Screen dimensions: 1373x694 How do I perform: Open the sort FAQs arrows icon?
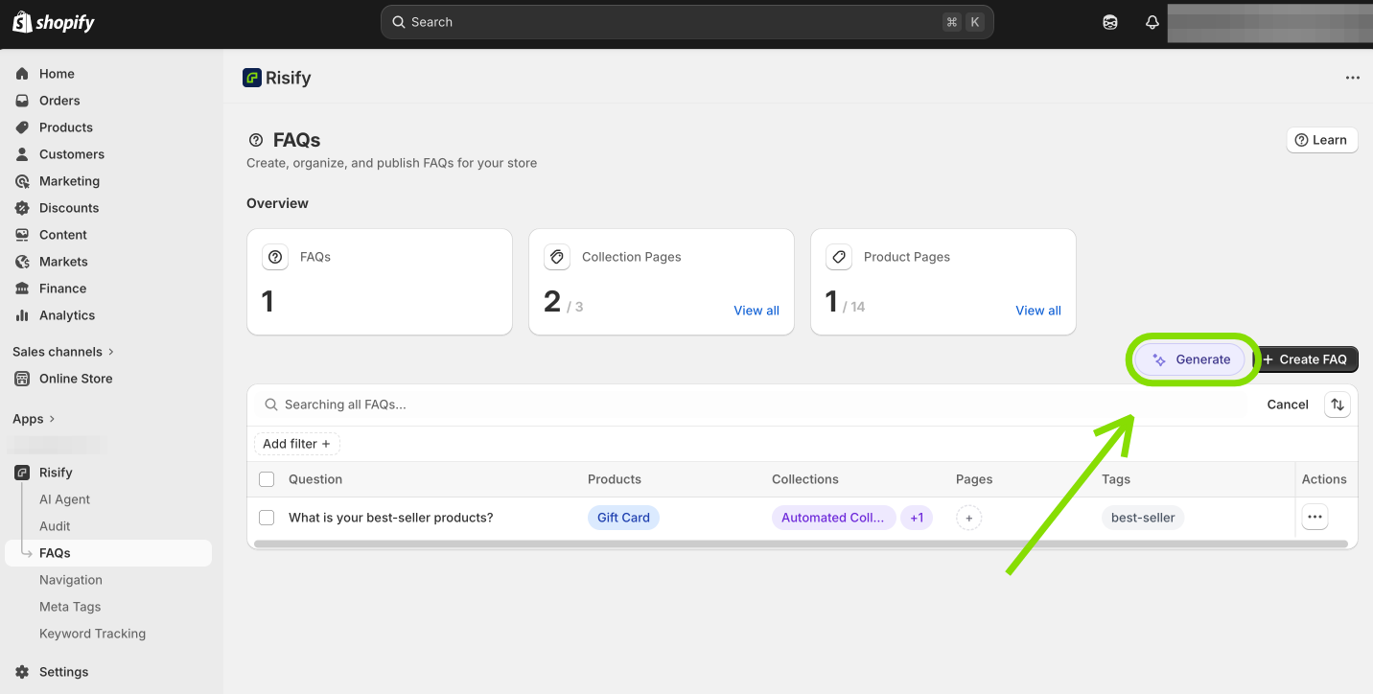tap(1338, 405)
